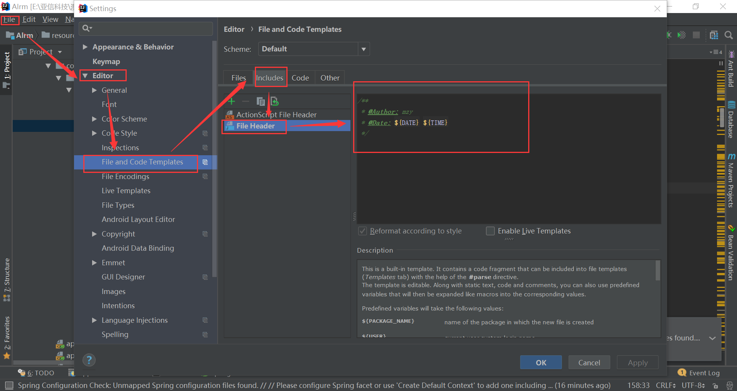
Task: Confirm settings with the OK button
Action: pyautogui.click(x=541, y=363)
